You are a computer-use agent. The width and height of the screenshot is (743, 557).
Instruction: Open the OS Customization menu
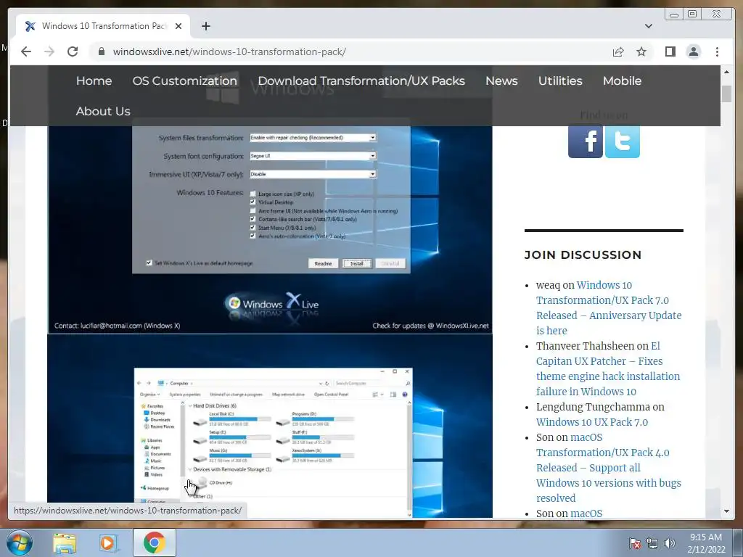[185, 81]
